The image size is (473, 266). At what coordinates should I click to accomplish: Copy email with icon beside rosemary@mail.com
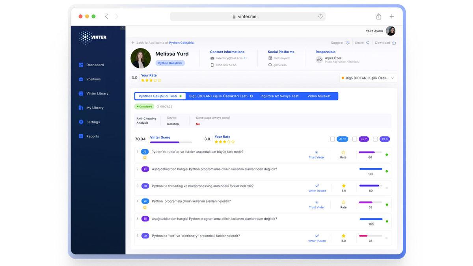click(x=245, y=58)
